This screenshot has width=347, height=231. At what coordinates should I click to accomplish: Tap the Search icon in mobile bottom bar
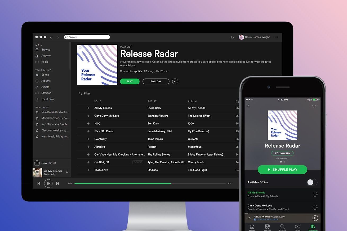pos(282,227)
